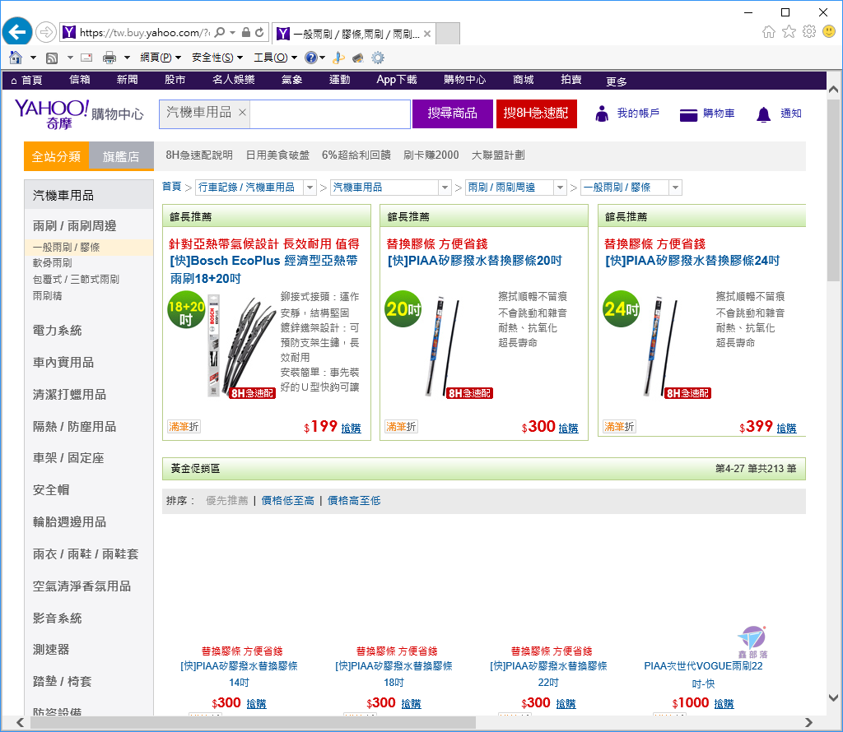Click the search magnifier in address bar
This screenshot has width=843, height=732.
(x=219, y=32)
